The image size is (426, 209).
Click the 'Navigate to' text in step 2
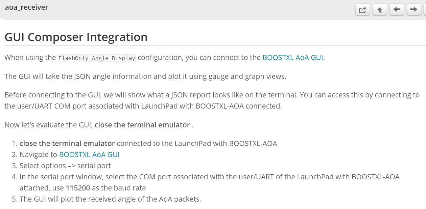[39, 155]
